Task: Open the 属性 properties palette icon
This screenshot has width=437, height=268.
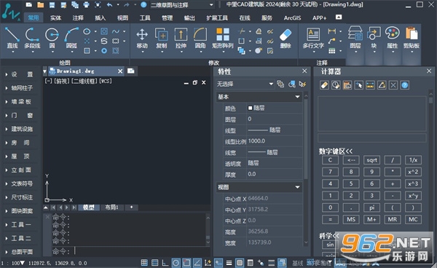Action: 392,39
